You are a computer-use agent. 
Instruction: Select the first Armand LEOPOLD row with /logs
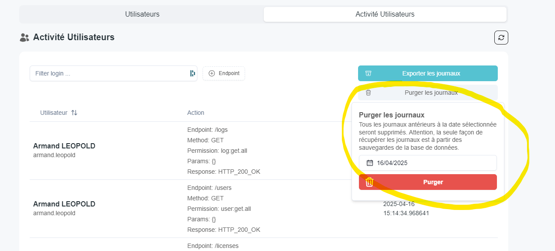pyautogui.click(x=64, y=150)
